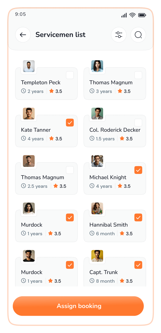Open Thomas Magnum's 3 years card
161x333 pixels.
114,86
